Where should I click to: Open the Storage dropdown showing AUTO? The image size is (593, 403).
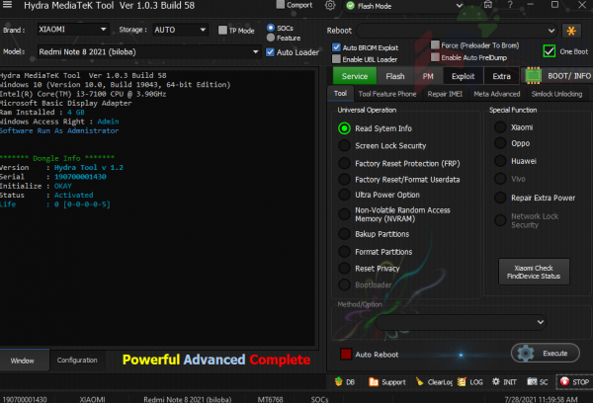181,30
